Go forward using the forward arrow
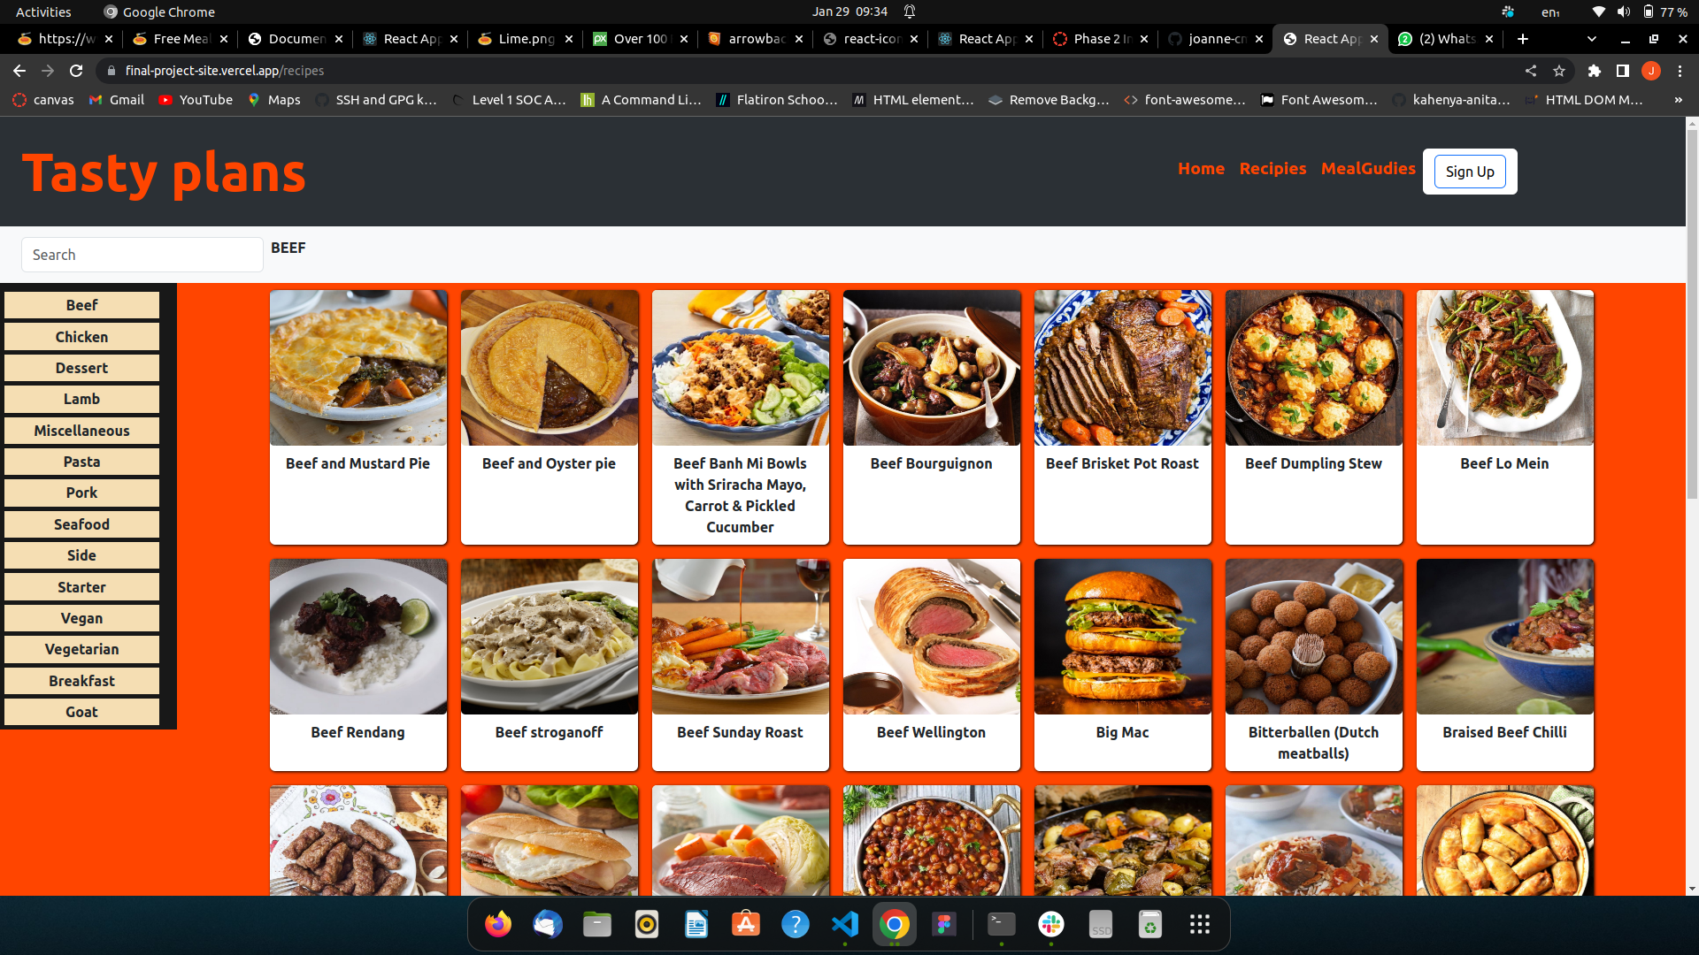 coord(48,71)
